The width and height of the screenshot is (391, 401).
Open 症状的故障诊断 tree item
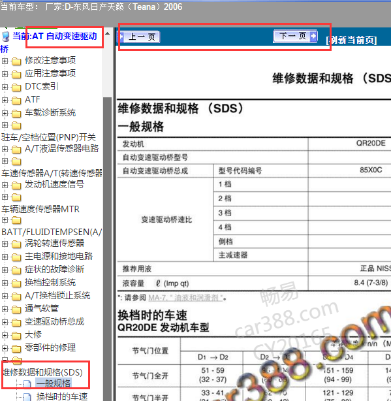(54, 269)
